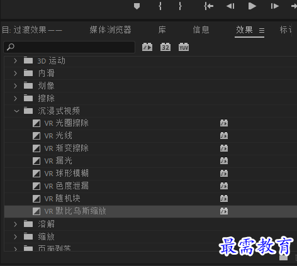Open 效果 panel menu icon
297x266 pixels.
click(262, 31)
